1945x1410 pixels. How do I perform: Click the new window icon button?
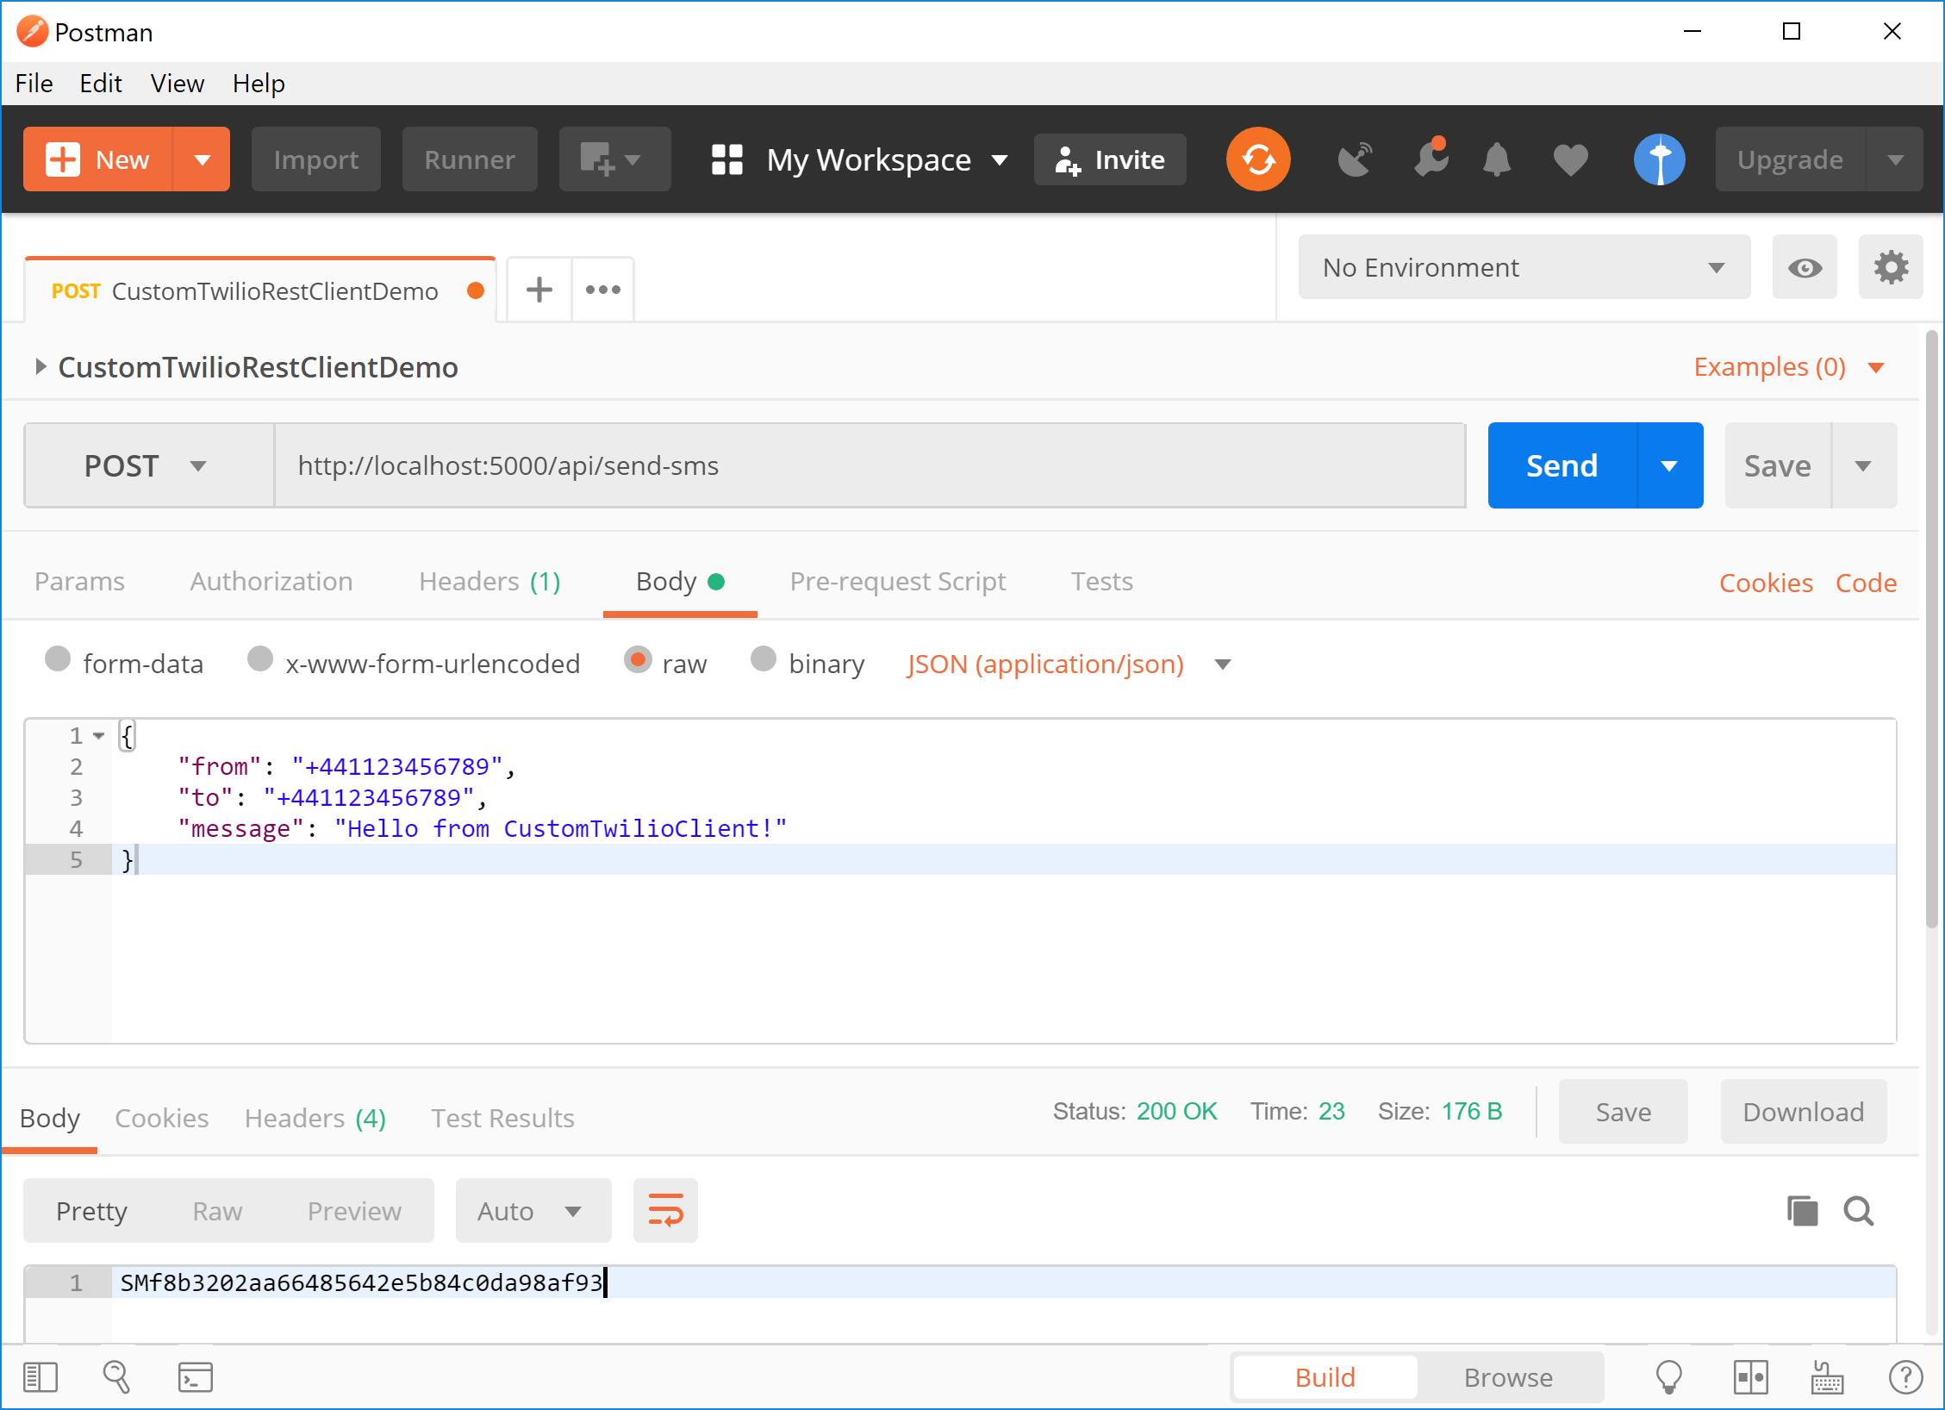614,159
